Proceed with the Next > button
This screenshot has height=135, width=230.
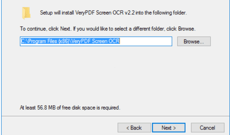tap(169, 128)
